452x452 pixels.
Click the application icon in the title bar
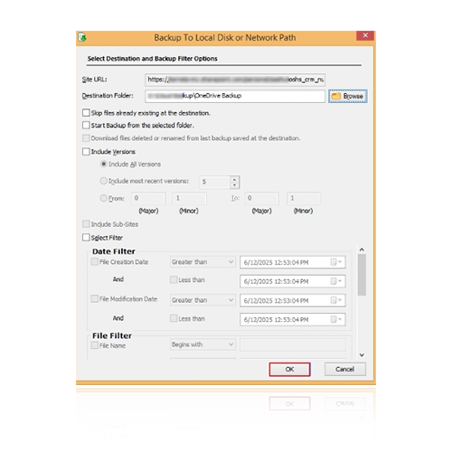pos(82,37)
